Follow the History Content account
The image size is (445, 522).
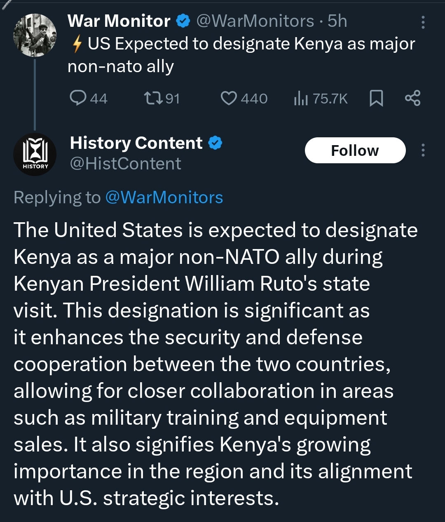click(x=355, y=150)
